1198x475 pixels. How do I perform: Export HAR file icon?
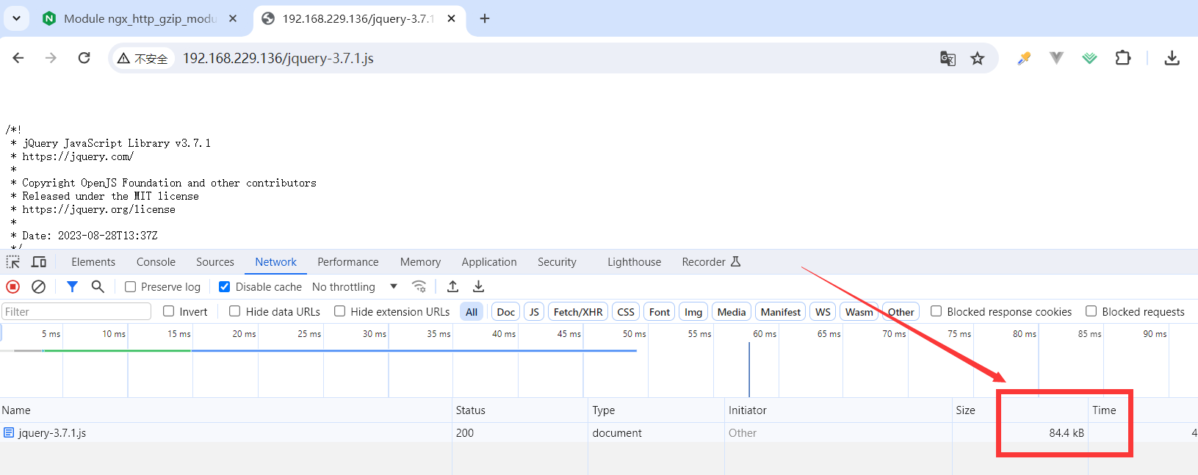pos(478,287)
